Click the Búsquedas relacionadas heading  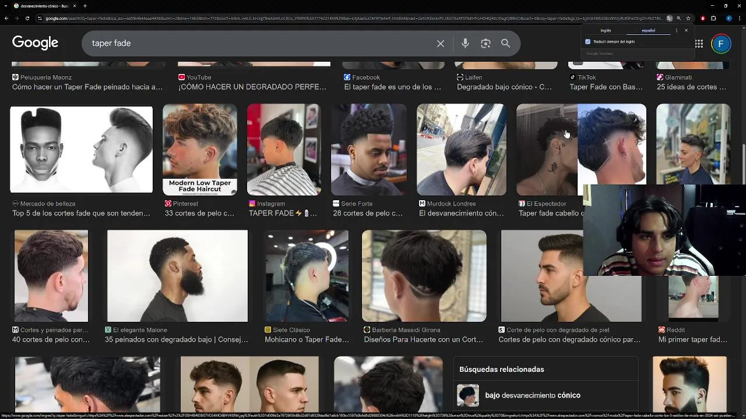502,370
